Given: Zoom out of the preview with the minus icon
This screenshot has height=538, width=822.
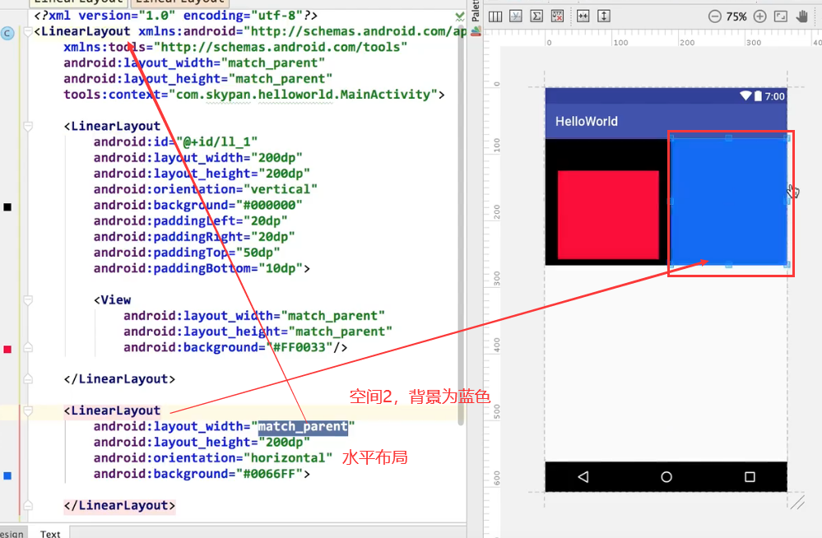Looking at the screenshot, I should [x=715, y=15].
